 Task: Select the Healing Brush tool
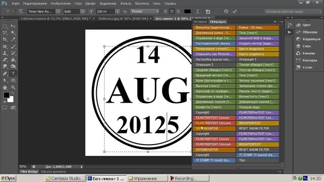coord(5,47)
